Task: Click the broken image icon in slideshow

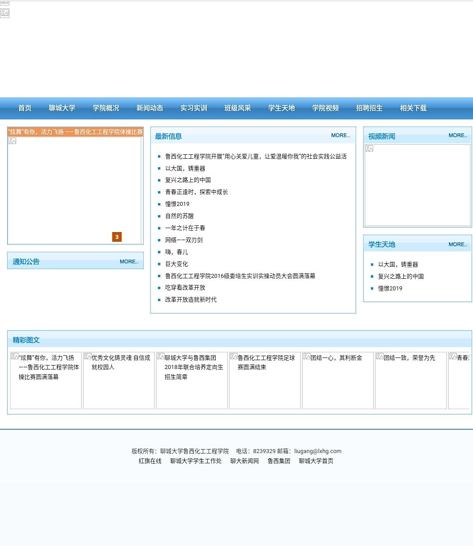Action: 12,141
